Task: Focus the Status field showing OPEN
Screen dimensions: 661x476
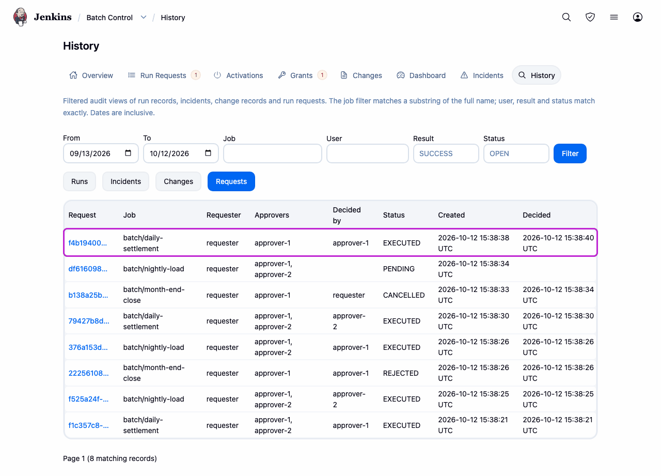Action: tap(516, 153)
